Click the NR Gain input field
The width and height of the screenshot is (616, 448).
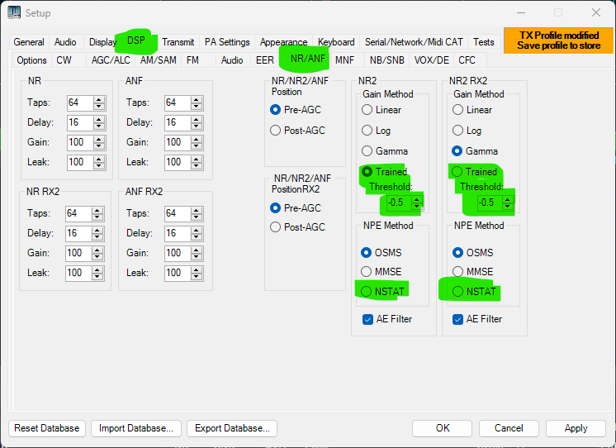click(79, 142)
